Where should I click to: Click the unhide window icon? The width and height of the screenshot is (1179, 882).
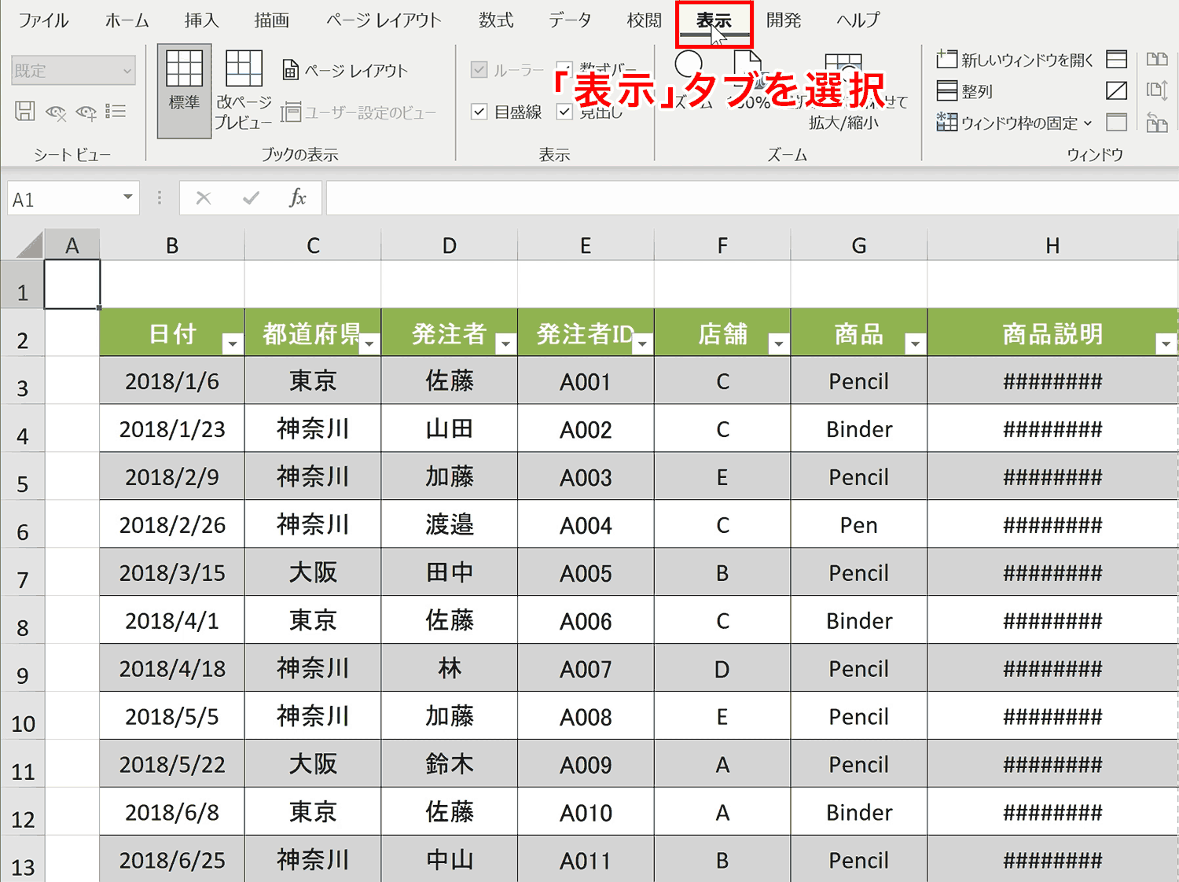point(1116,122)
